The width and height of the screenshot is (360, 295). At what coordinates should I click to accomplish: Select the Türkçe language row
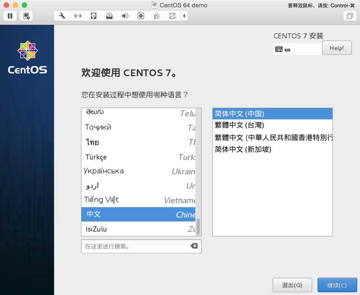(x=139, y=157)
